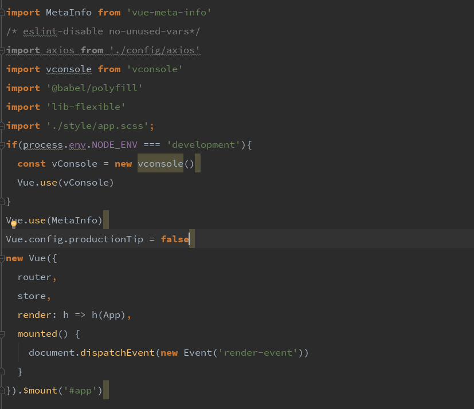Viewport: 474px width, 409px height.
Task: Click the eslint-disable no-unused-vars comment
Action: pyautogui.click(x=103, y=32)
